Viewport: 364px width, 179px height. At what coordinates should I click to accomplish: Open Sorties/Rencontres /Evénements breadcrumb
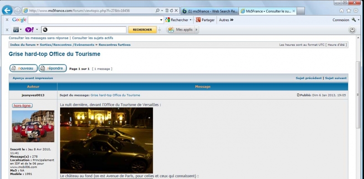pos(67,45)
